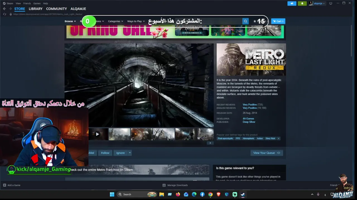This screenshot has height=200, width=357.
Task: Launch Brave browser from taskbar
Action: pos(218,194)
